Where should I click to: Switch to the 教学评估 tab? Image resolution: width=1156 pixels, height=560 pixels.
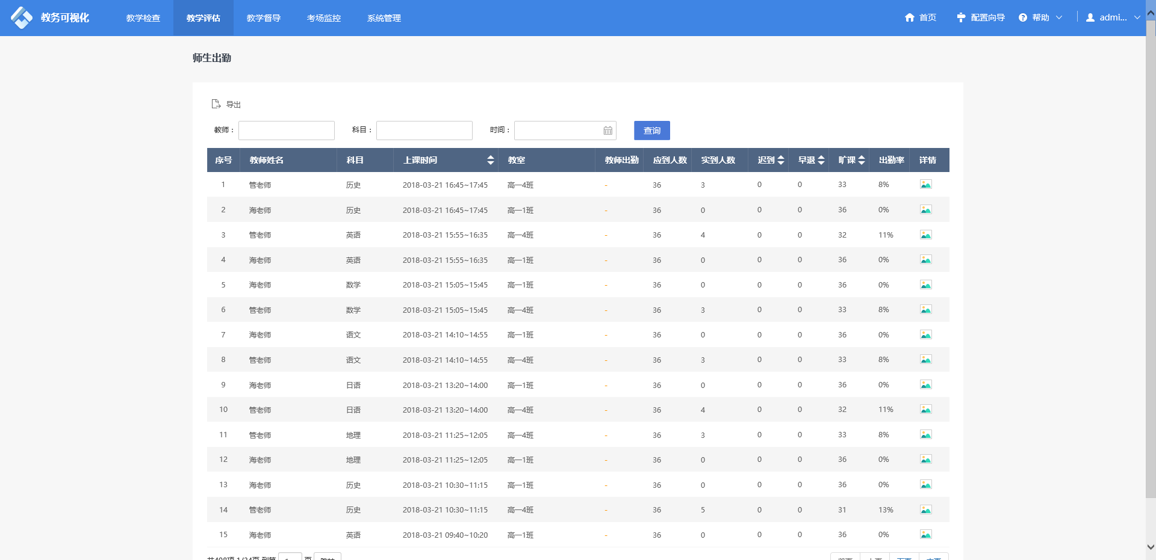pos(204,18)
